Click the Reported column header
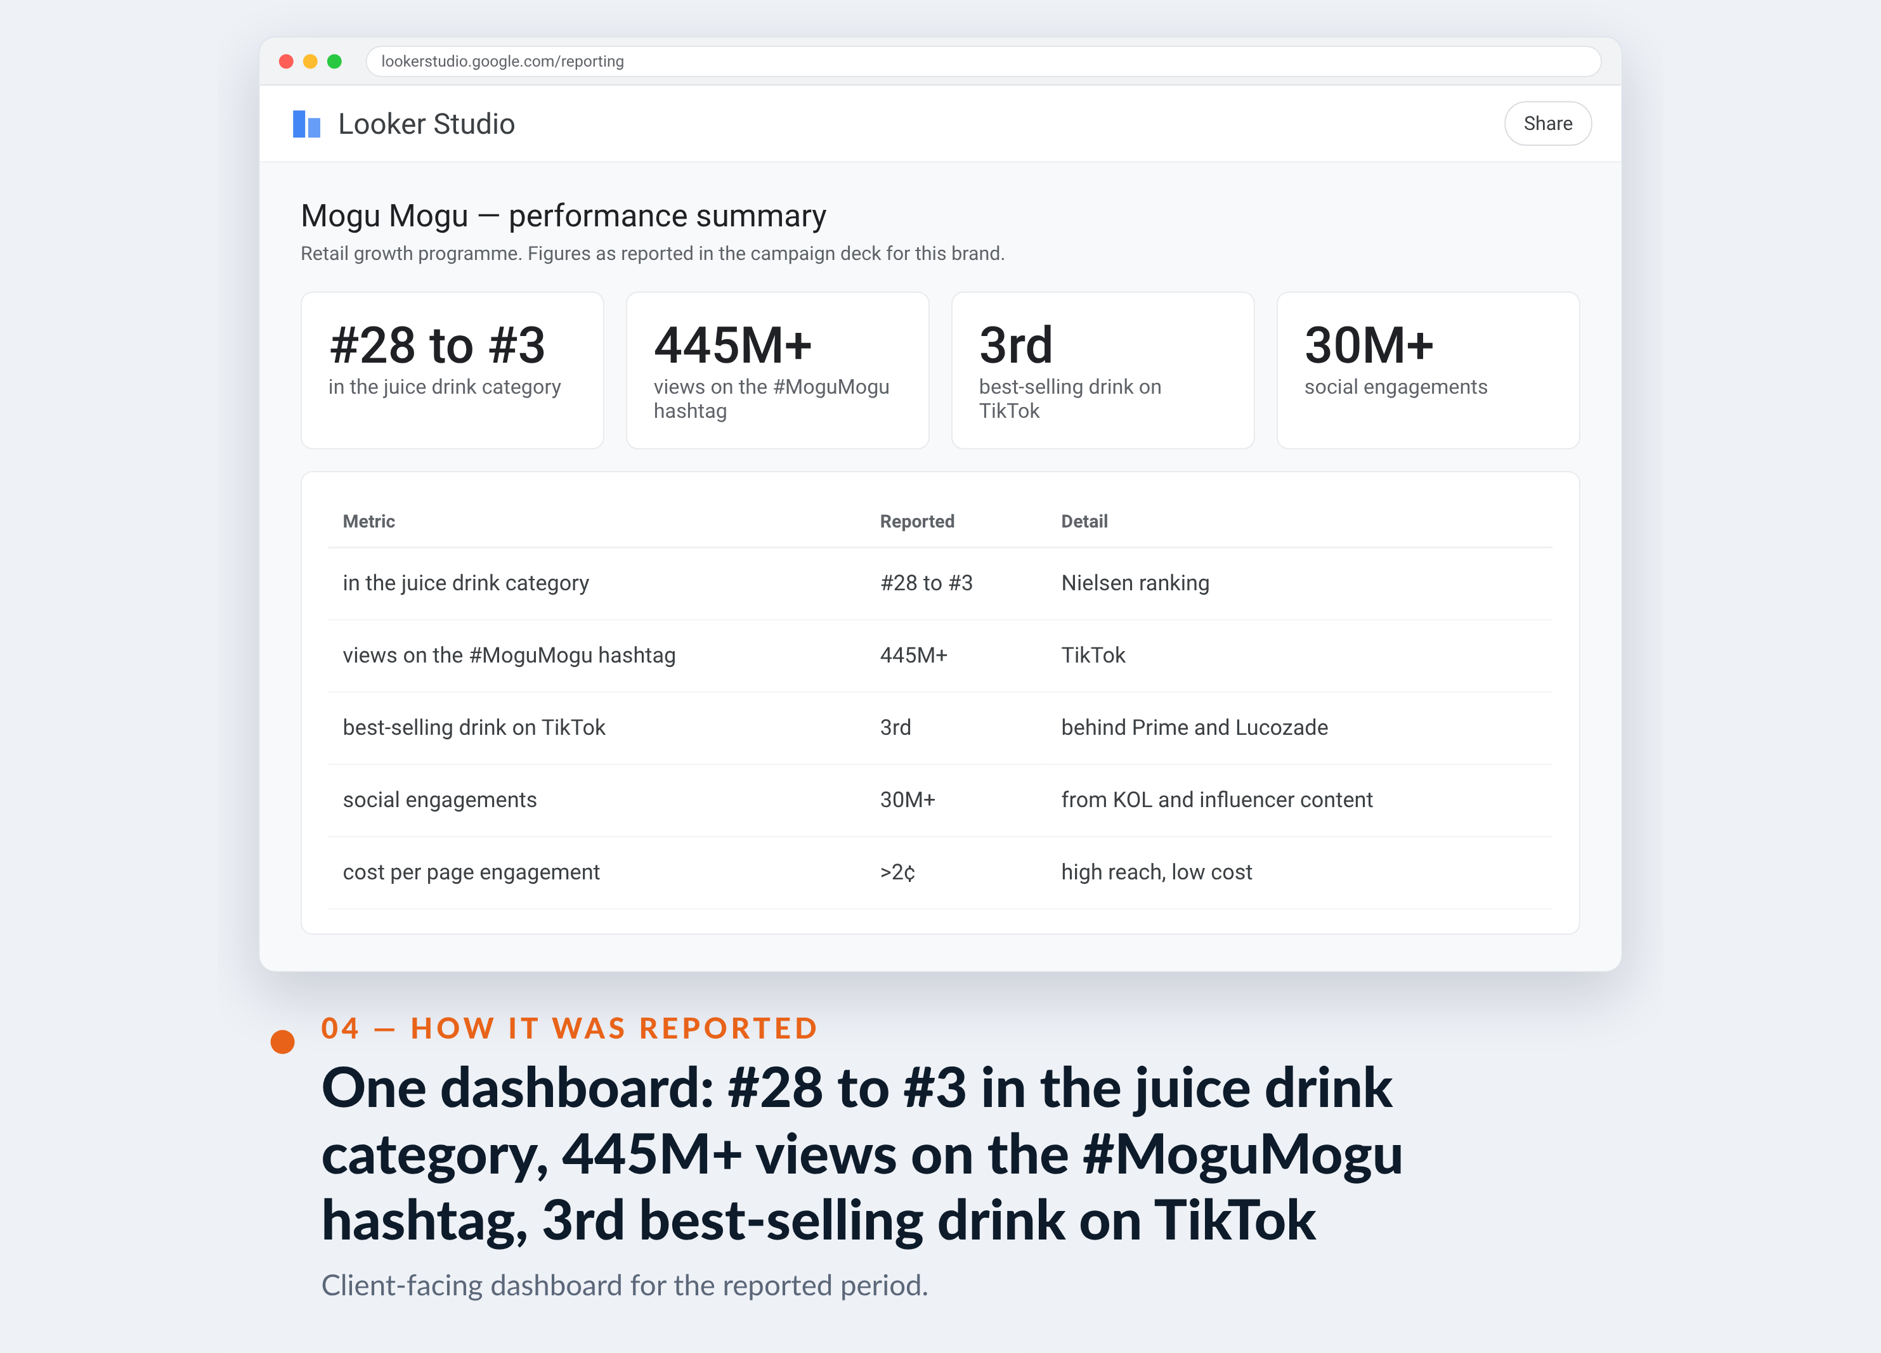1881x1353 pixels. click(916, 521)
